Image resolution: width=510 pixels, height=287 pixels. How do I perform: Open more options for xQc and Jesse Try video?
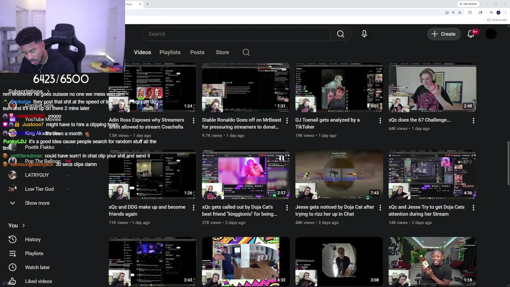(x=473, y=207)
